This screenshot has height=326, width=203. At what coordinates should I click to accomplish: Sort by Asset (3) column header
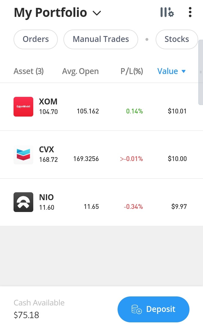click(x=29, y=71)
